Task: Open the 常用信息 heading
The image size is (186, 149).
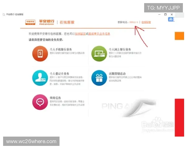Action: pos(56,98)
